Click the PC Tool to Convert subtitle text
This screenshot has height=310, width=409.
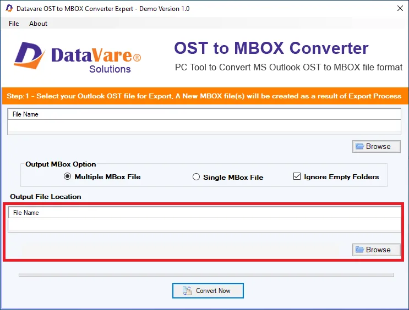(x=288, y=67)
